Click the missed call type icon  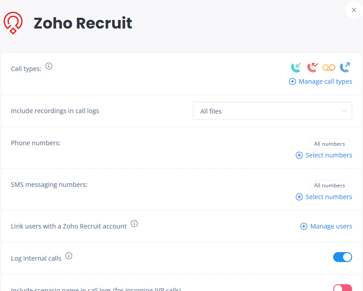(x=312, y=67)
